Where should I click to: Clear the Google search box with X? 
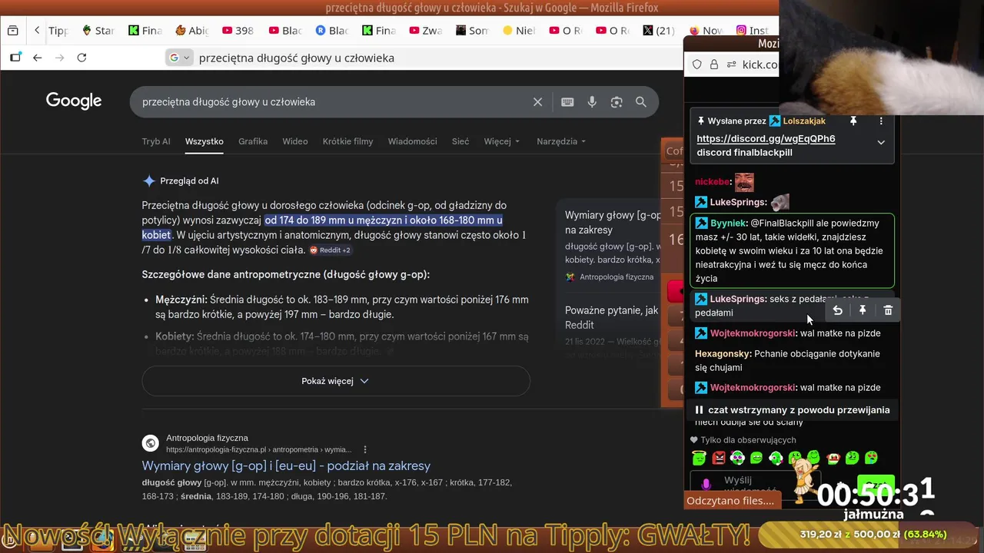537,102
